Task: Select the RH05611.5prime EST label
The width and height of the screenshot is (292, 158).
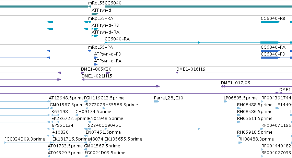Action: point(255,119)
